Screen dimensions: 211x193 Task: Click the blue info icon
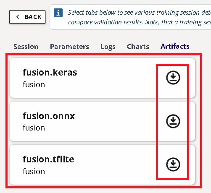tap(58, 13)
